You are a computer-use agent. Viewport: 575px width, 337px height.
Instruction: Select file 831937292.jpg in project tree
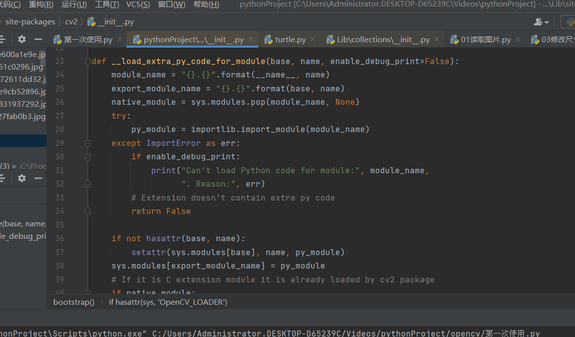click(23, 104)
